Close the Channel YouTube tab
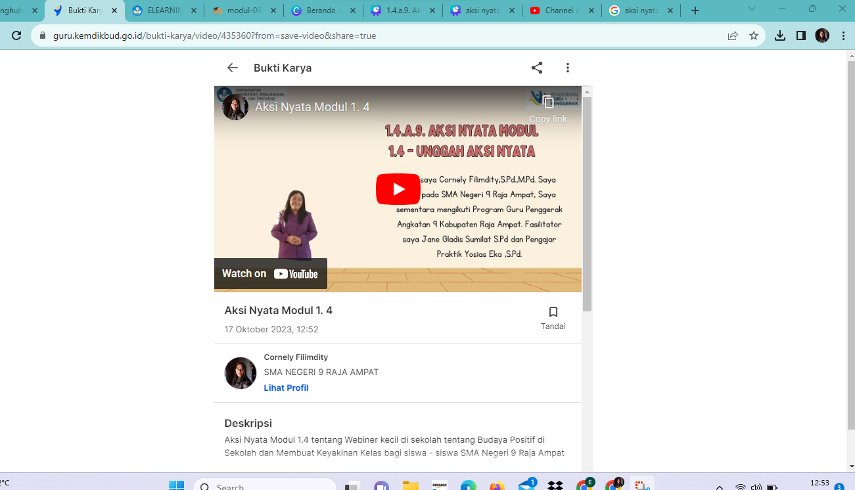 [591, 11]
